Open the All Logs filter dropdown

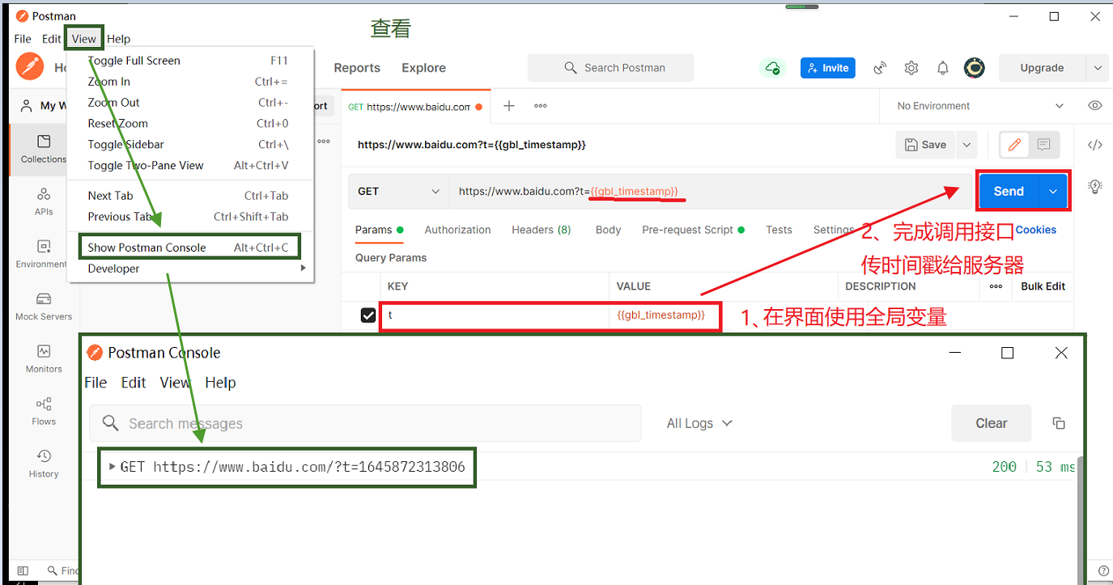tap(699, 423)
